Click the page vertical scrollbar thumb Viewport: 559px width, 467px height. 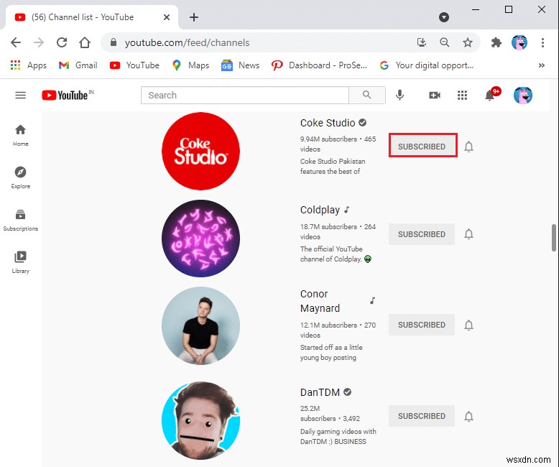click(554, 237)
